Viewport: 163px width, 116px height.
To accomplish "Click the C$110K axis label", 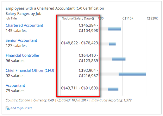I will point(128,19).
